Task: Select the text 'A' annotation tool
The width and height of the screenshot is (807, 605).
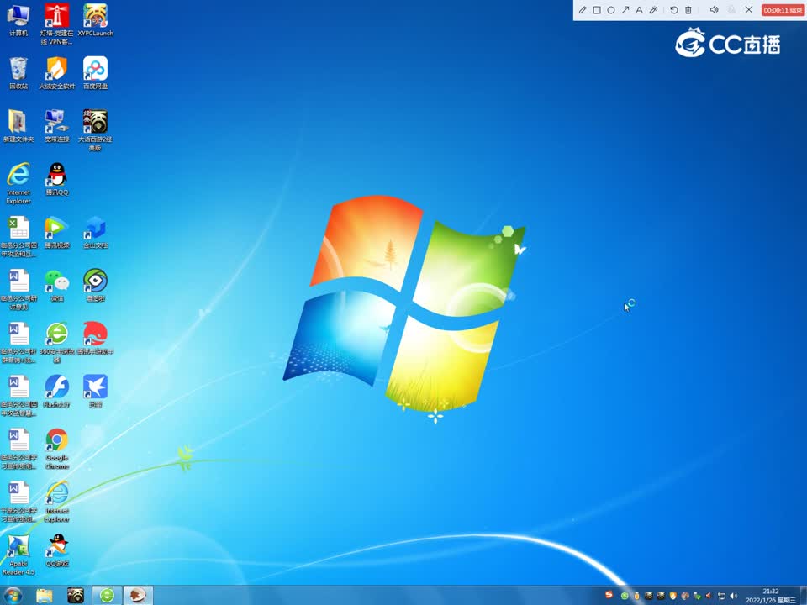Action: pyautogui.click(x=639, y=10)
